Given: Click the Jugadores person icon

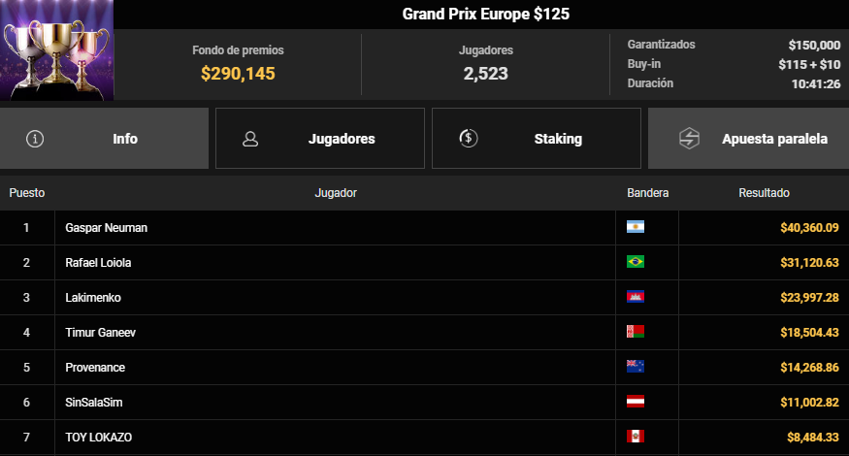Looking at the screenshot, I should (x=250, y=139).
